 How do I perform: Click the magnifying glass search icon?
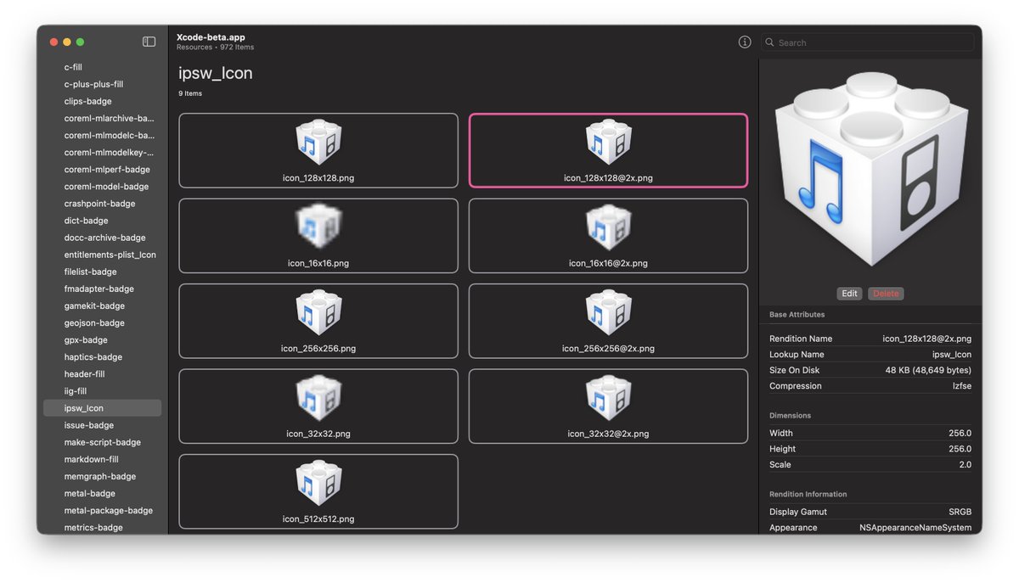point(769,42)
